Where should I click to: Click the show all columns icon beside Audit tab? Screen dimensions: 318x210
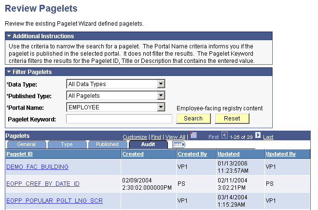pyautogui.click(x=179, y=144)
